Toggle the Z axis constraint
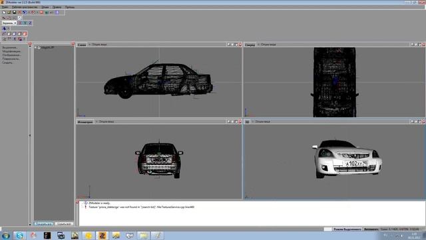The width and height of the screenshot is (426, 240). (30, 23)
